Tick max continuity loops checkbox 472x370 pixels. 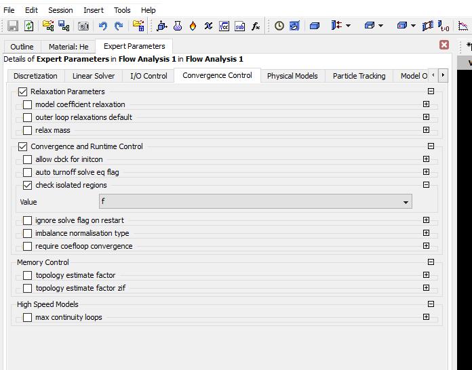27,317
